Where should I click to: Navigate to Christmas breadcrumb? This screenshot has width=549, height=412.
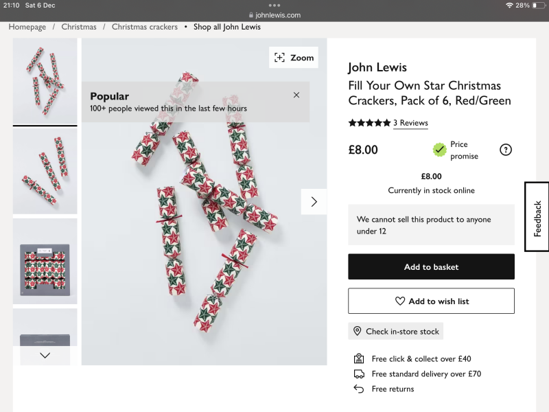click(x=79, y=27)
